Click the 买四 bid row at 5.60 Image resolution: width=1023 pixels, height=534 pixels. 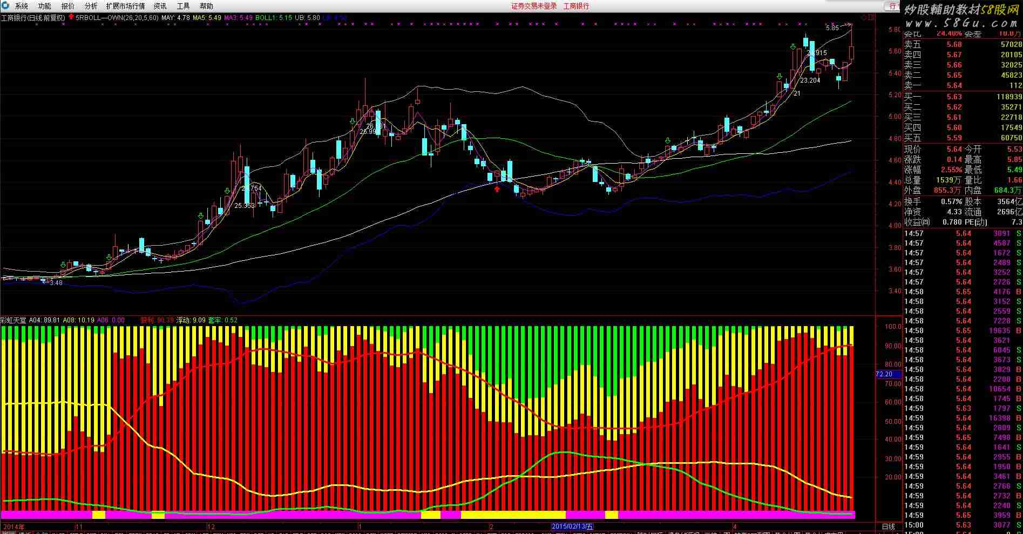click(963, 127)
